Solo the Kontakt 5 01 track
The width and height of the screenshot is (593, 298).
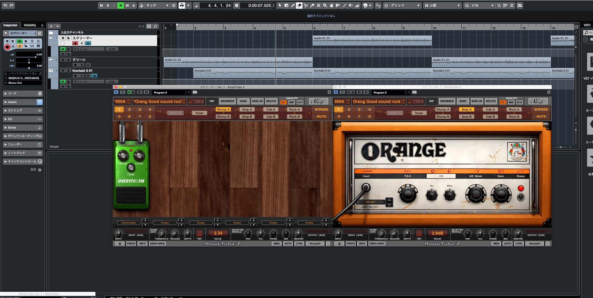tap(68, 71)
